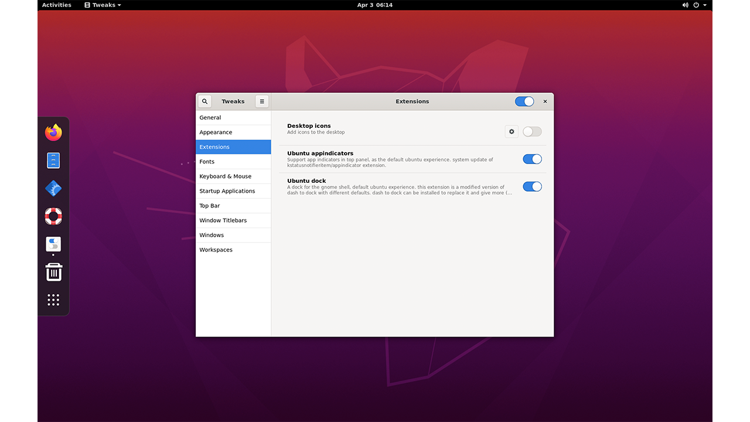Open the Tweaks hamburger menu

[x=262, y=101]
